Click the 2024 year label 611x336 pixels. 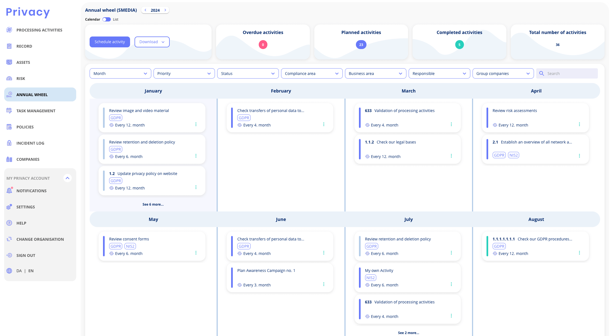tap(155, 10)
